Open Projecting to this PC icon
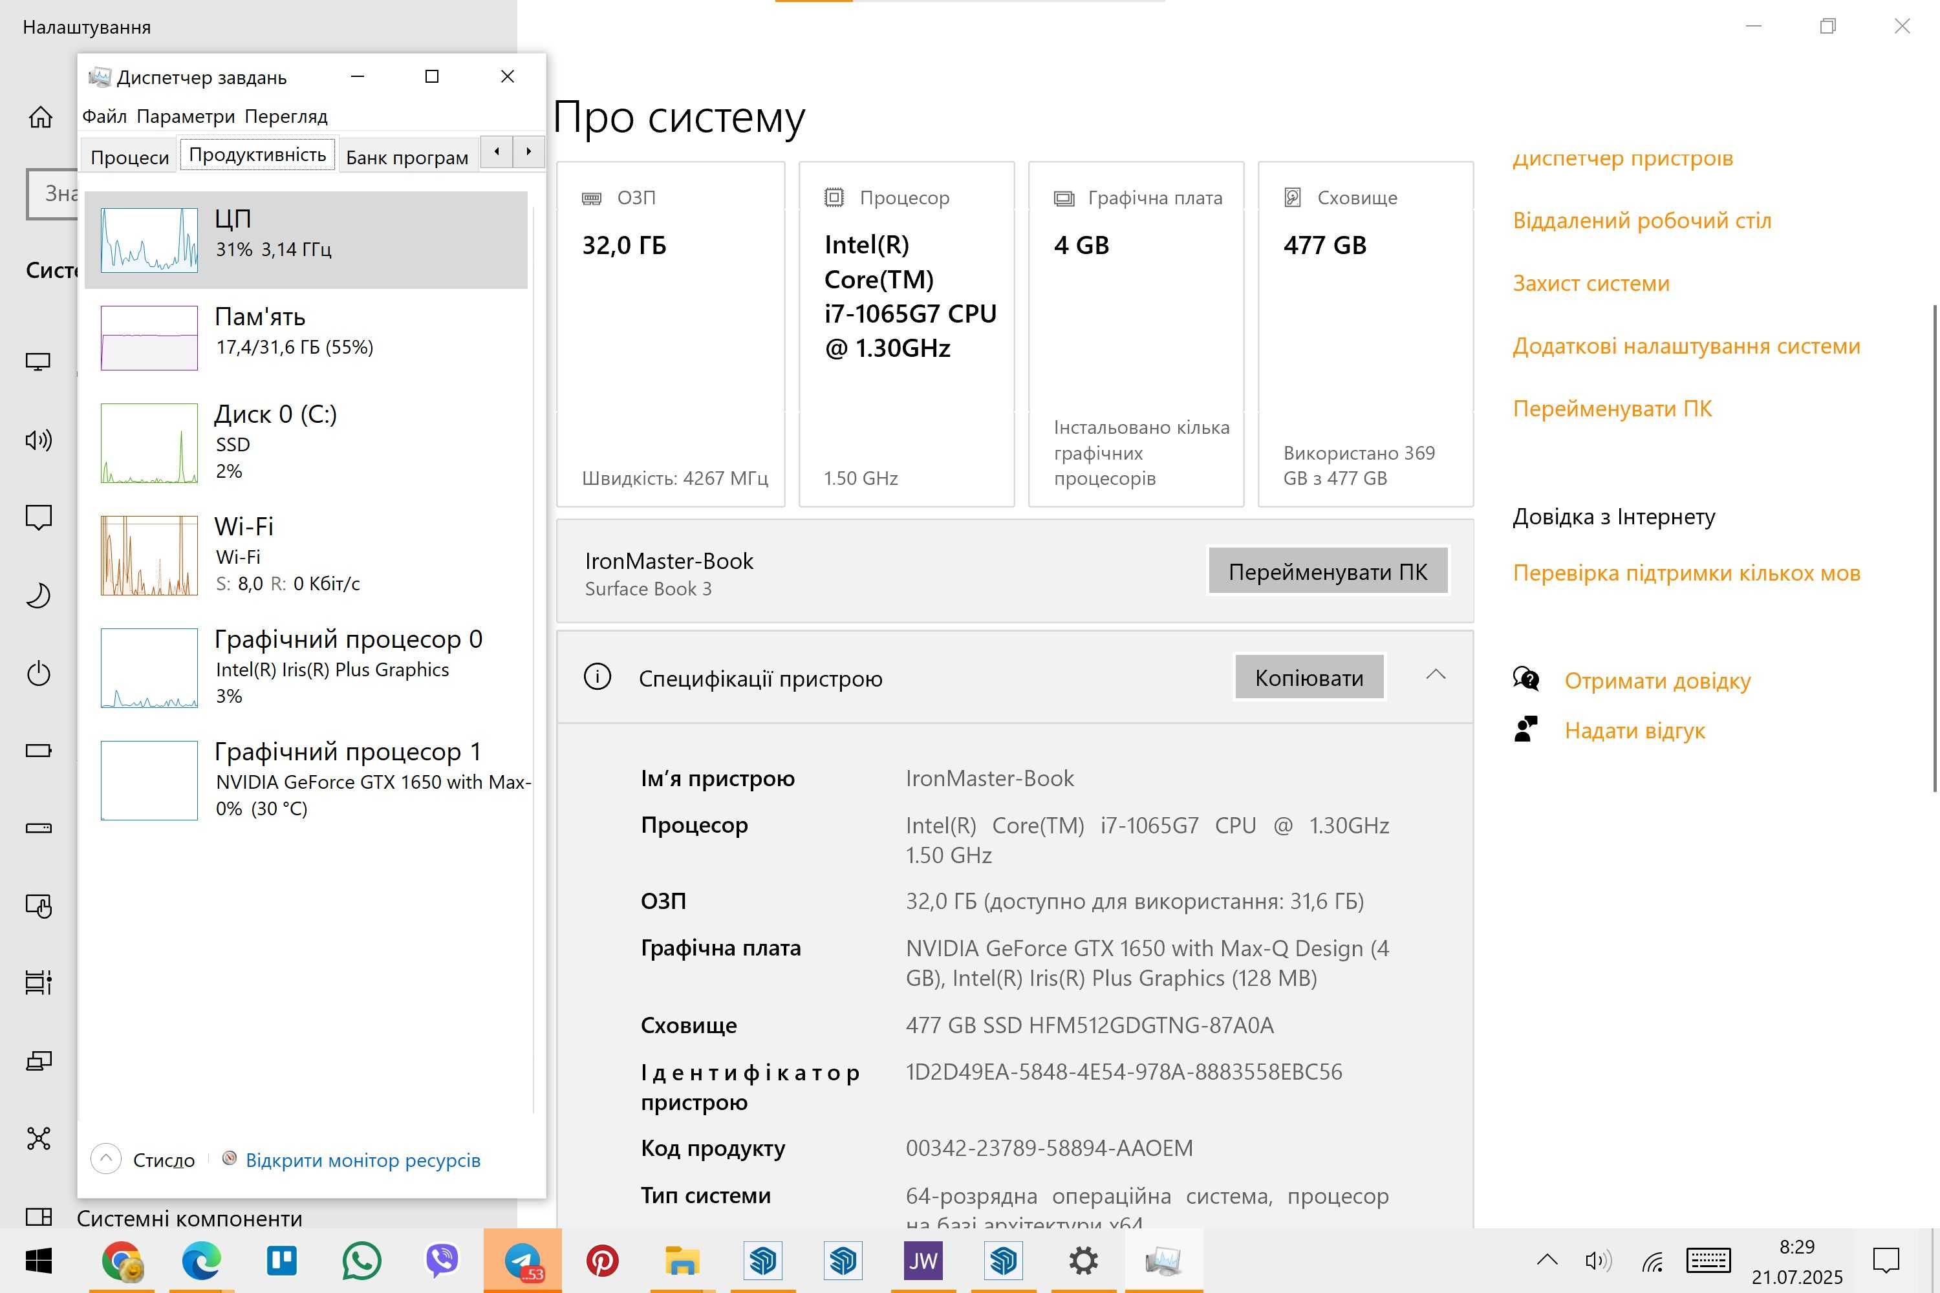 tap(38, 1060)
